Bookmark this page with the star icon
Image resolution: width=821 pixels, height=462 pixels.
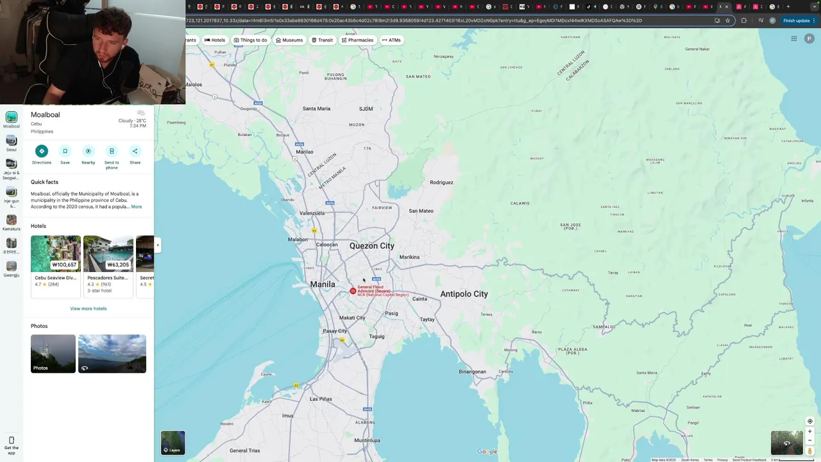[727, 21]
